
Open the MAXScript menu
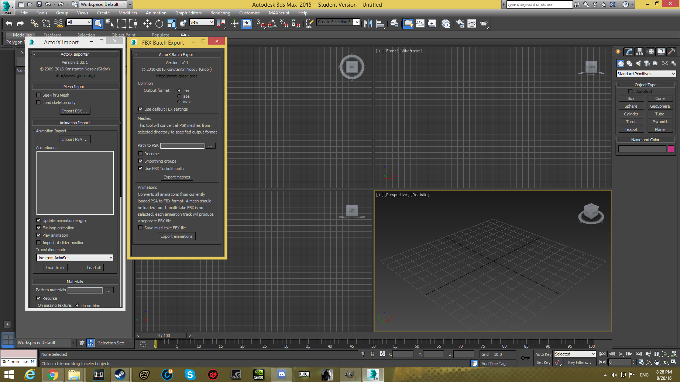[x=279, y=13]
